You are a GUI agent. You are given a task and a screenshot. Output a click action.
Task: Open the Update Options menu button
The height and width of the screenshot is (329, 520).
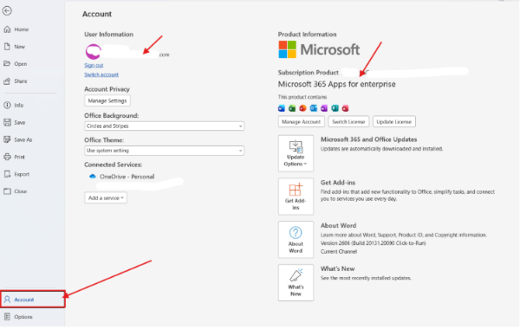tap(296, 153)
